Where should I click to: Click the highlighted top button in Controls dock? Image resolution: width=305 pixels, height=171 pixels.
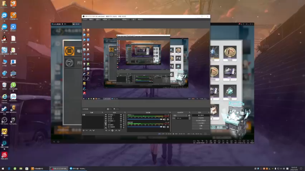pos(201,115)
